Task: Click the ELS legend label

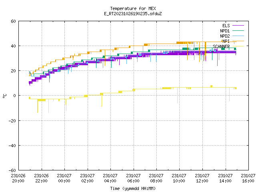Action: pos(226,26)
